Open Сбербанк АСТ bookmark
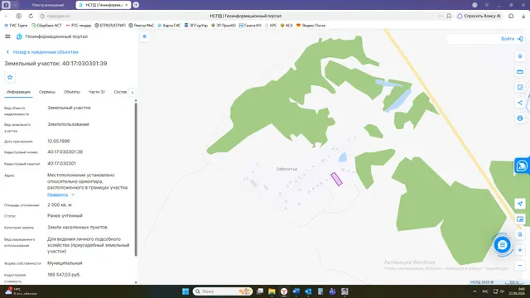This screenshot has width=530, height=298. tap(46, 26)
